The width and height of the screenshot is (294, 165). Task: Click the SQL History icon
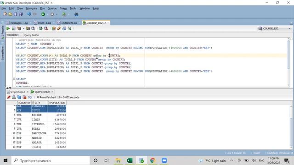[x=64, y=28]
